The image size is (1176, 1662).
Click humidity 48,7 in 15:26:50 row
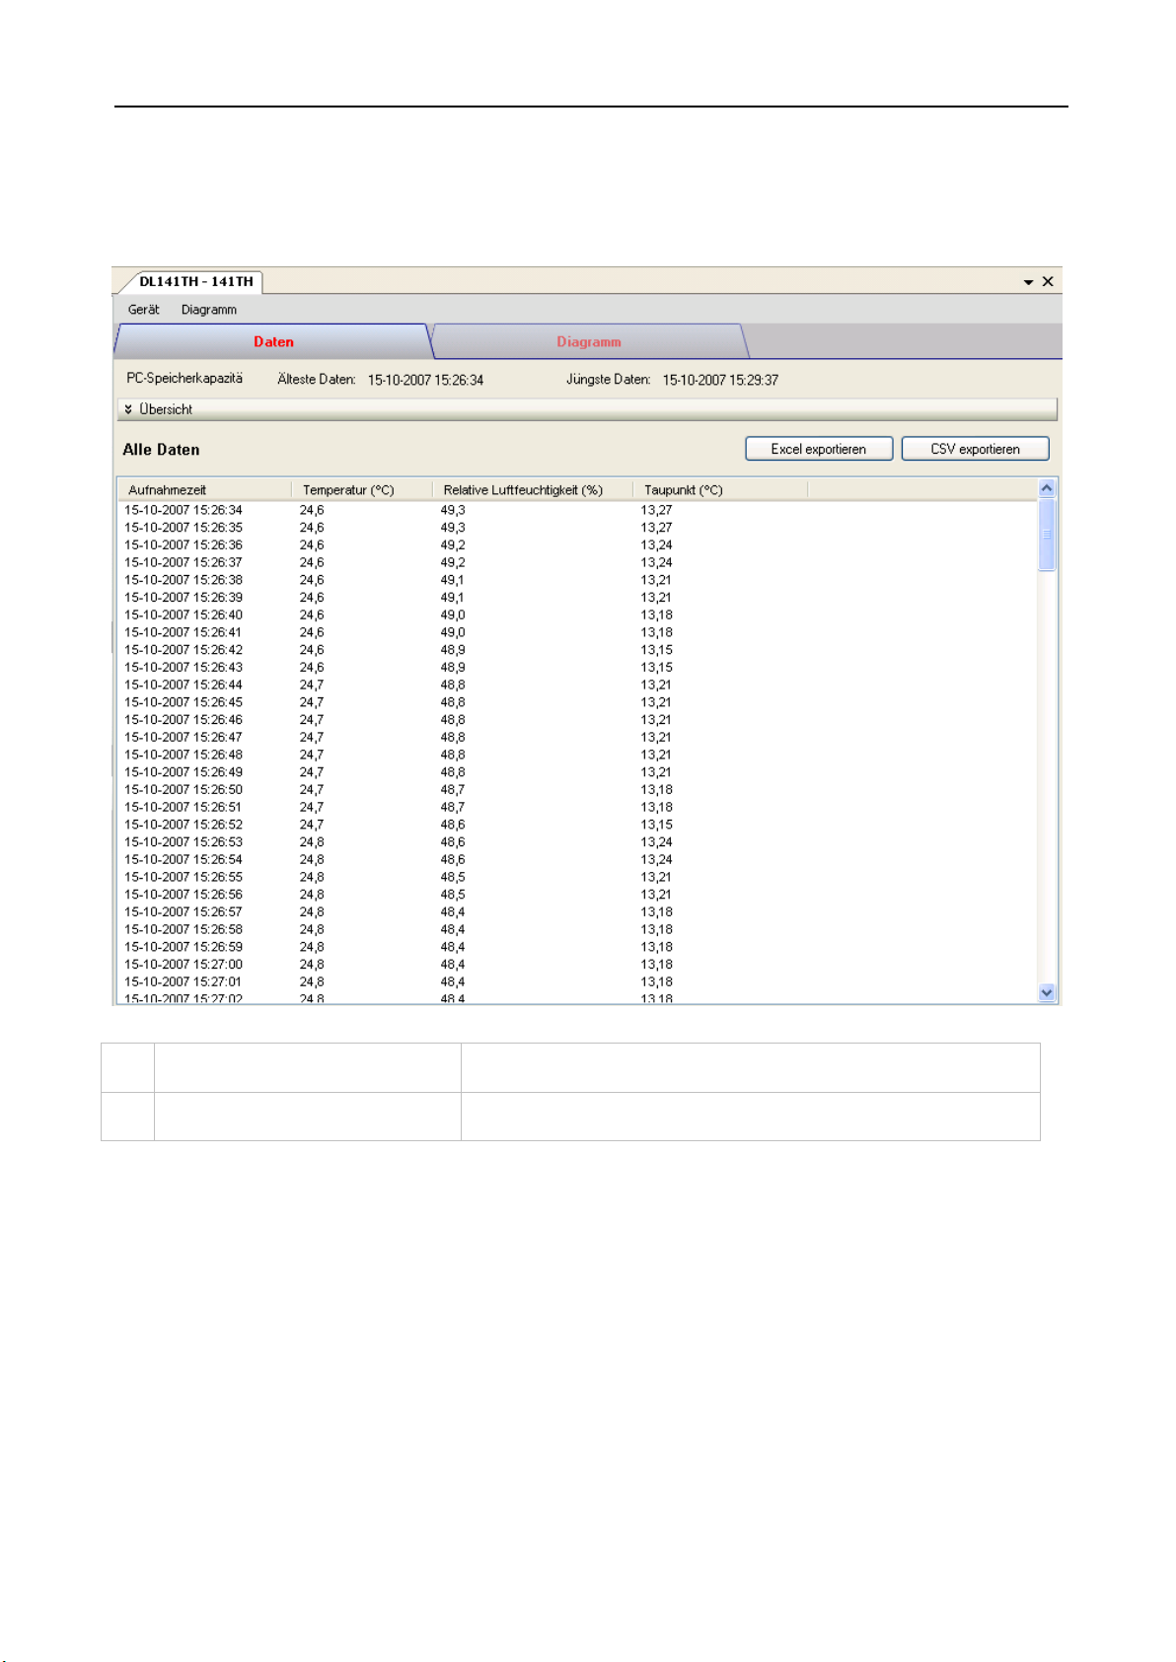[453, 790]
